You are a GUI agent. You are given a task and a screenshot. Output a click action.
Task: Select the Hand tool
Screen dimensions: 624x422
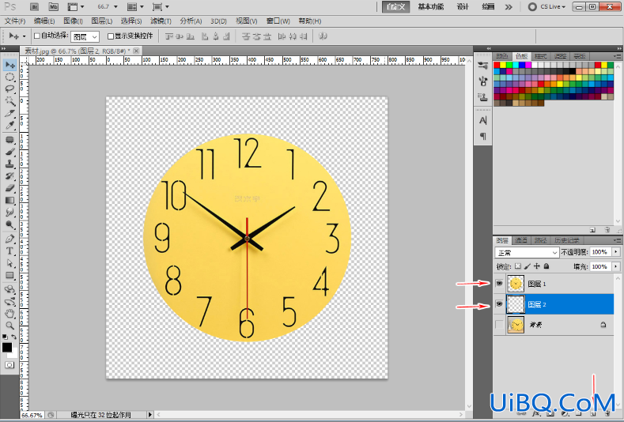10,314
